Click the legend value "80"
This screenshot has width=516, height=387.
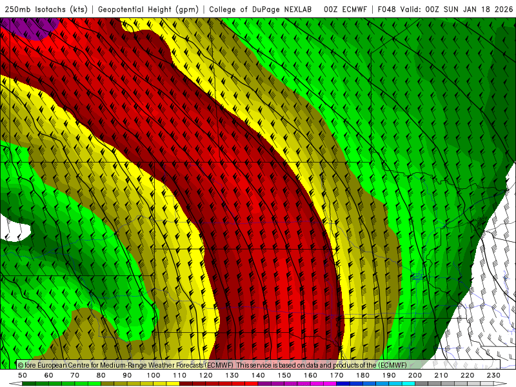pyautogui.click(x=101, y=375)
